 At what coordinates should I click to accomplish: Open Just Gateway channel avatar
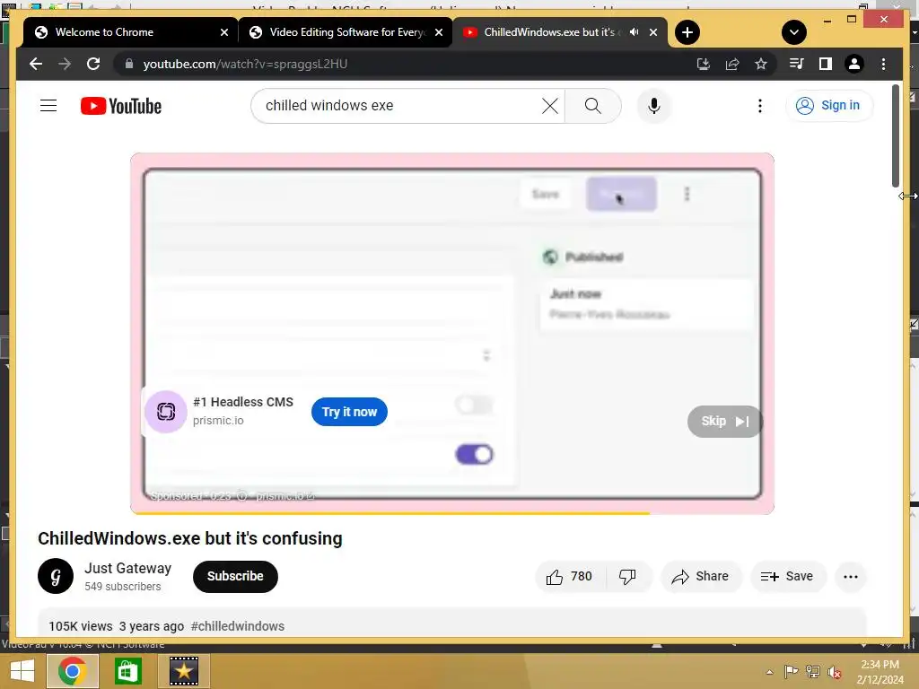coord(56,576)
